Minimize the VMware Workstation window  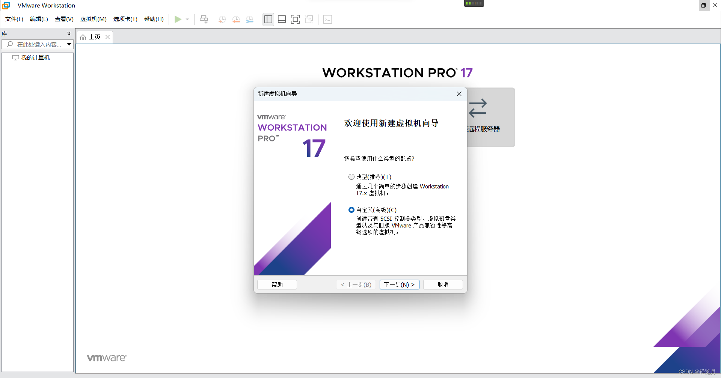692,5
